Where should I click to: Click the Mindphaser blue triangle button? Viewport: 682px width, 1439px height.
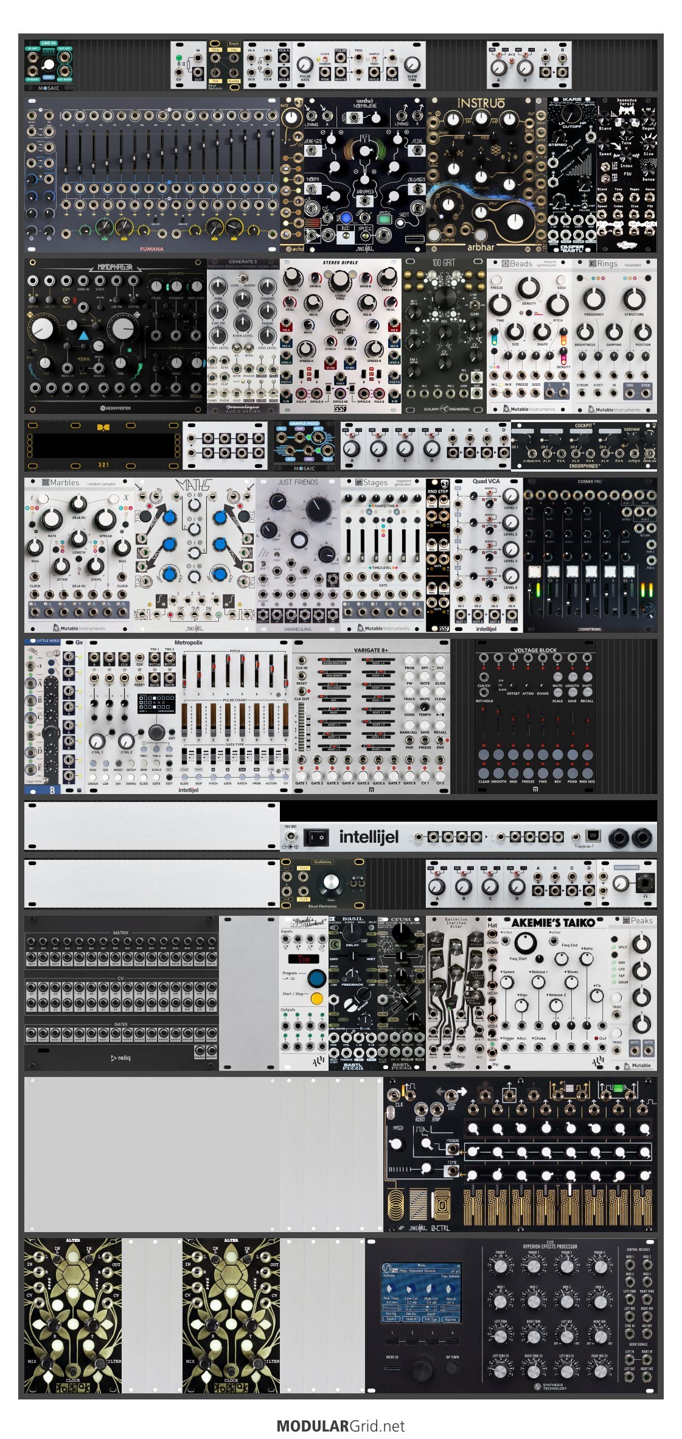point(83,336)
